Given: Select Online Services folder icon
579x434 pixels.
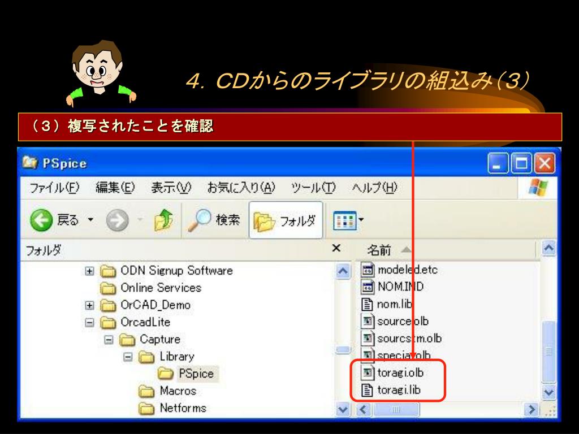Looking at the screenshot, I should point(108,288).
